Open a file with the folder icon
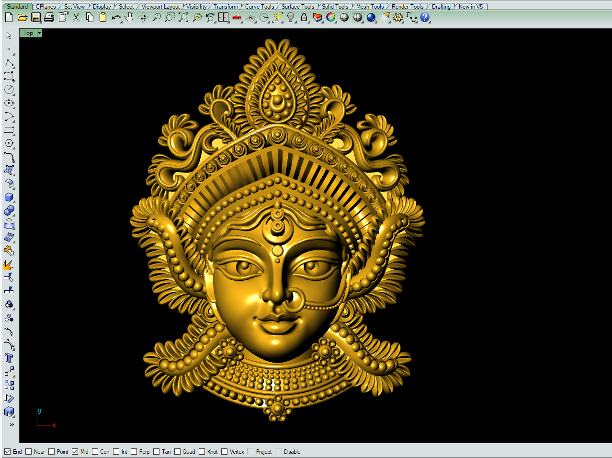The image size is (612, 458). coord(22,18)
